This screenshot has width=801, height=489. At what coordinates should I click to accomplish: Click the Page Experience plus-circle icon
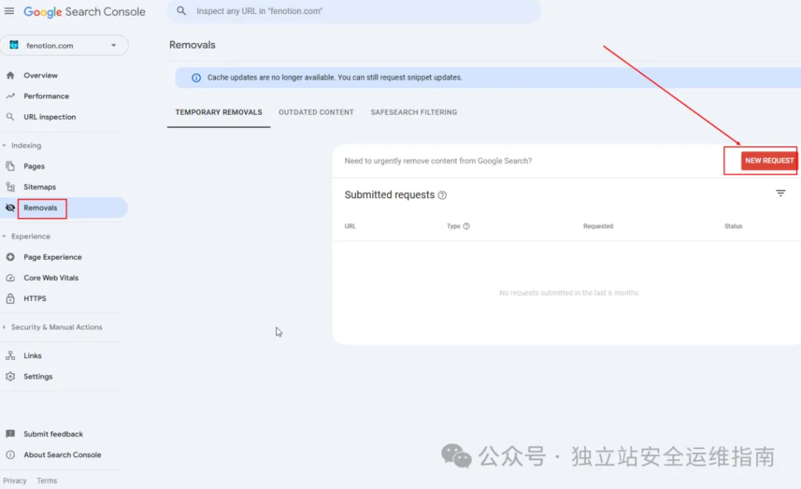tap(10, 257)
